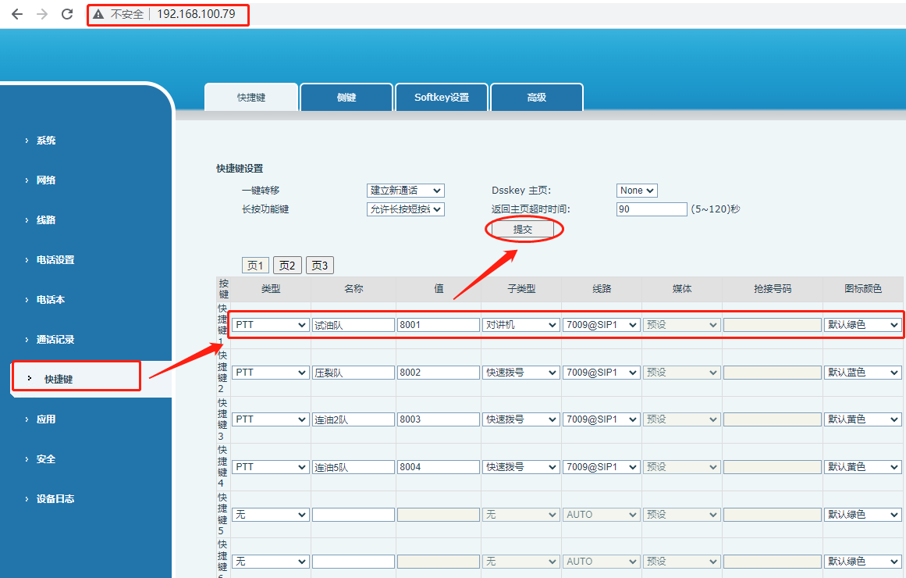Image resolution: width=906 pixels, height=578 pixels.
Task: Open the 快捷键 tab
Action: click(251, 98)
